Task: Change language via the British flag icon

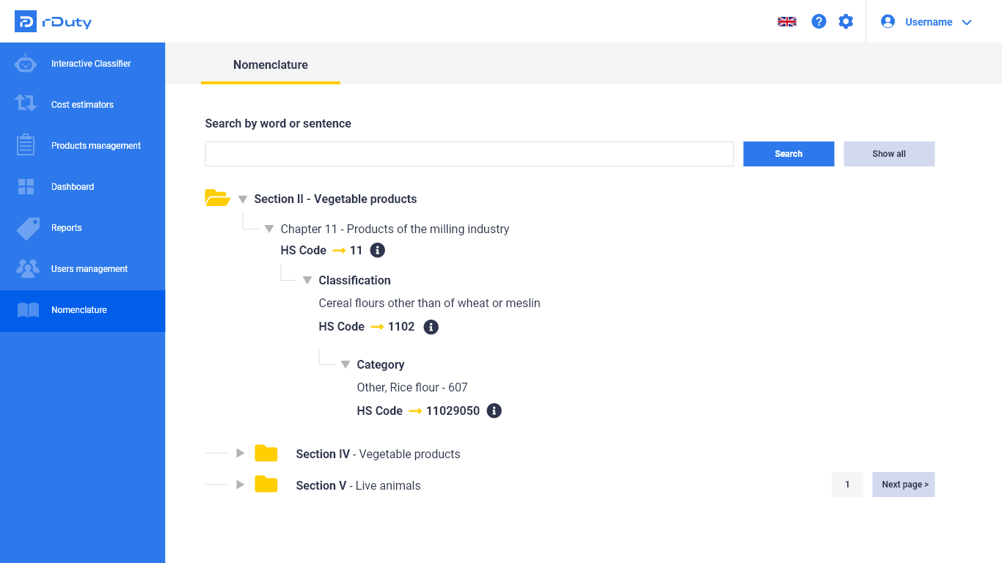Action: pyautogui.click(x=786, y=21)
